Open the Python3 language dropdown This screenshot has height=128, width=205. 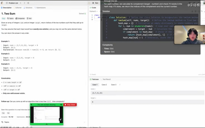(93, 11)
